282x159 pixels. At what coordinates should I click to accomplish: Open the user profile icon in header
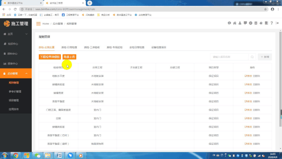click(240, 23)
